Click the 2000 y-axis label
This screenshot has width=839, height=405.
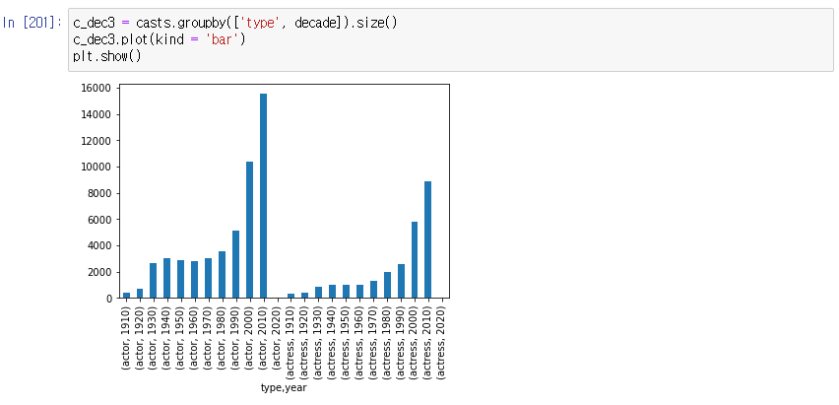point(98,272)
